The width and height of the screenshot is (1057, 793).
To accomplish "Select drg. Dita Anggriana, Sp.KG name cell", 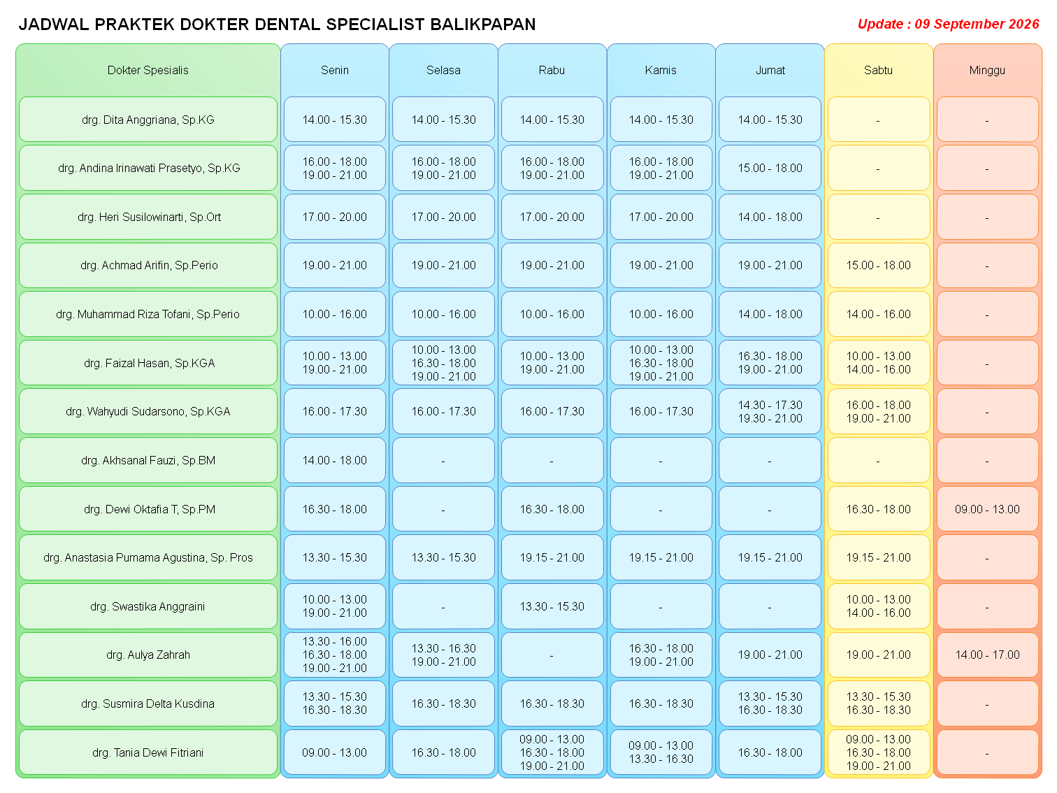I will pos(148,120).
